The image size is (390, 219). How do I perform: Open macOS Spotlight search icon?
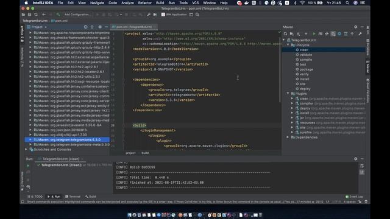347,2
